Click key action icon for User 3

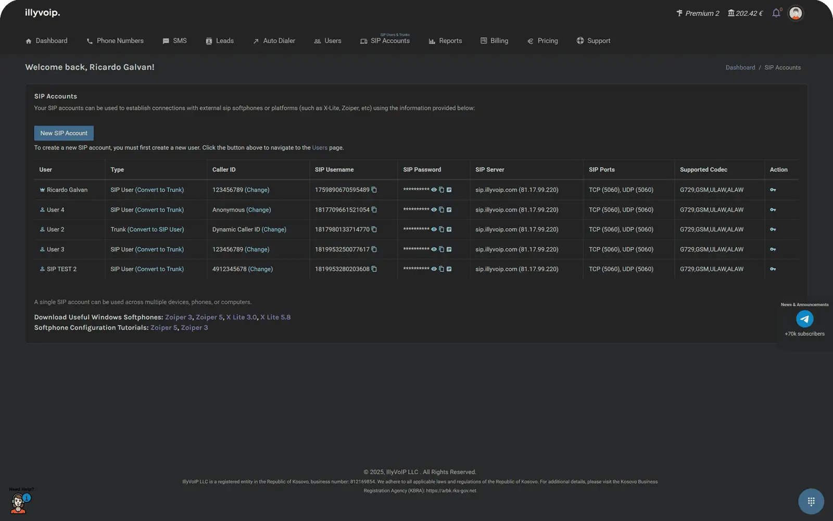773,249
